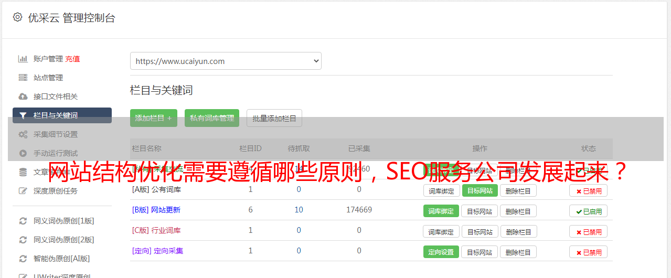671x278 pixels.
Task: Click the gears icon next to 采集细节设置
Action: [23, 134]
